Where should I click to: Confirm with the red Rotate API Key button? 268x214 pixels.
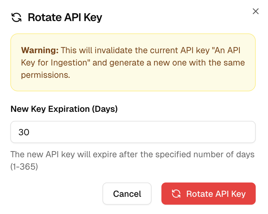click(x=208, y=194)
